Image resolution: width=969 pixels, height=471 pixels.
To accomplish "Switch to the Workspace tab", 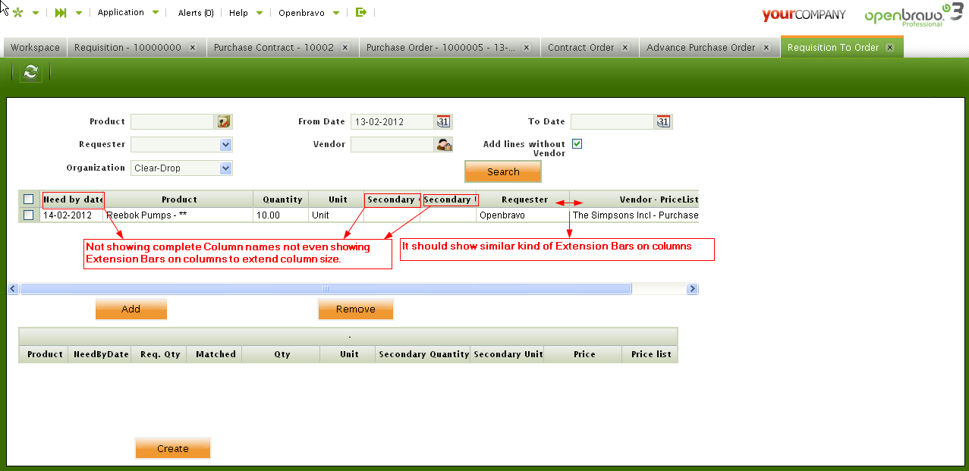I will coord(35,47).
